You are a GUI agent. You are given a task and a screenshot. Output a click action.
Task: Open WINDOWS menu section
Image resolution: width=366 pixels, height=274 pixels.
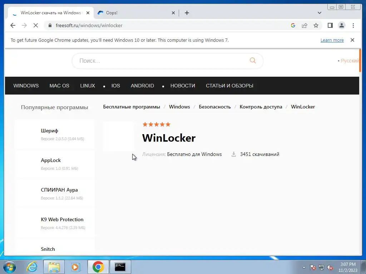(x=26, y=86)
